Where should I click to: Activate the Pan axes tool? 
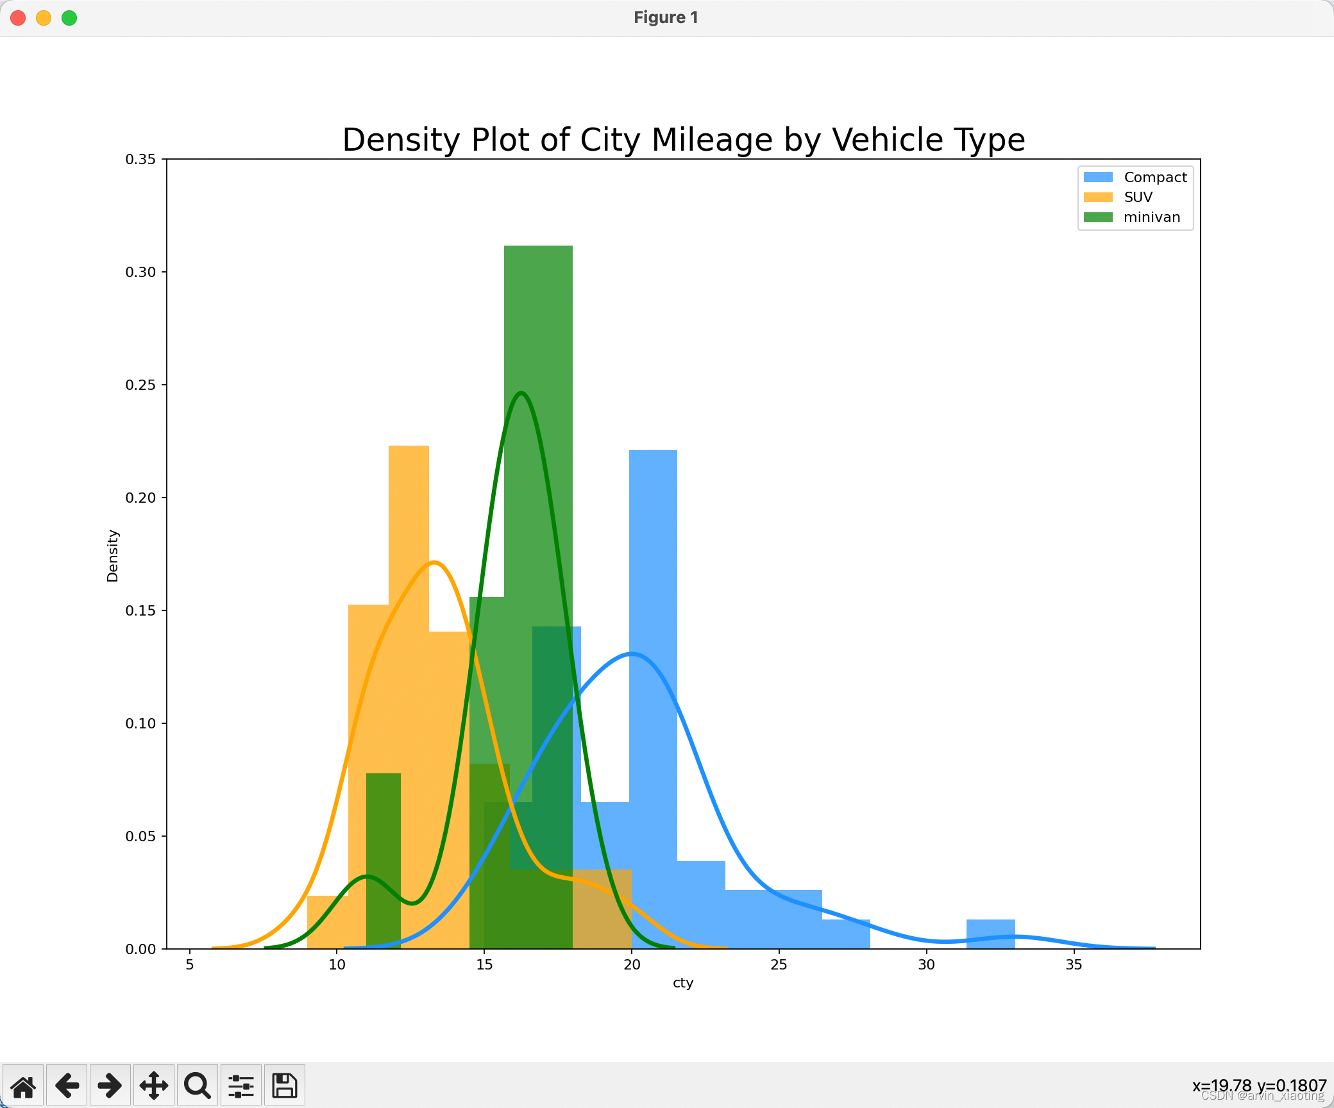154,1086
